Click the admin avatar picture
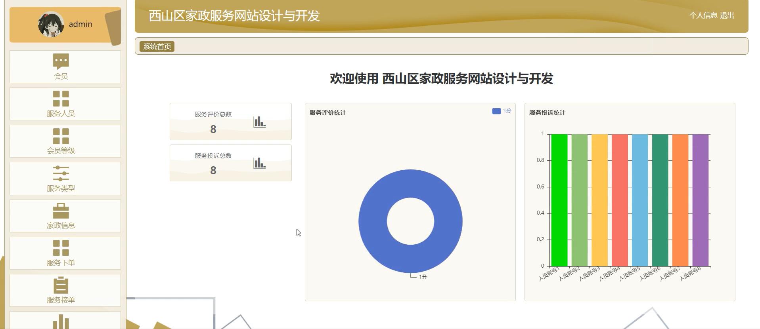The height and width of the screenshot is (329, 760). [51, 24]
